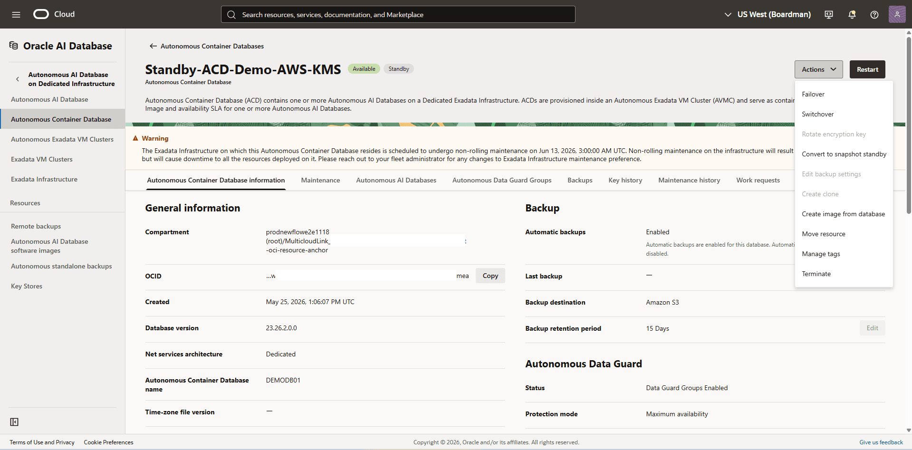This screenshot has height=450, width=912.
Task: Toggle the Actions dropdown button
Action: pyautogui.click(x=818, y=69)
